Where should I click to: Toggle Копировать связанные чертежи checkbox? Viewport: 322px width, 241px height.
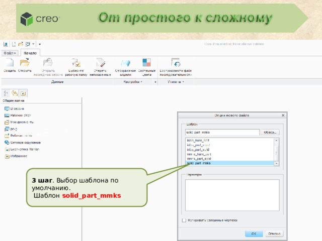[184, 220]
